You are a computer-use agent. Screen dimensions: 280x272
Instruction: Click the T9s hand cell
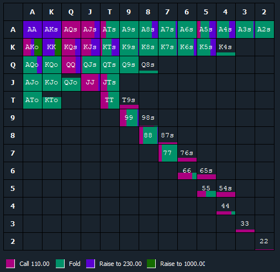click(129, 100)
